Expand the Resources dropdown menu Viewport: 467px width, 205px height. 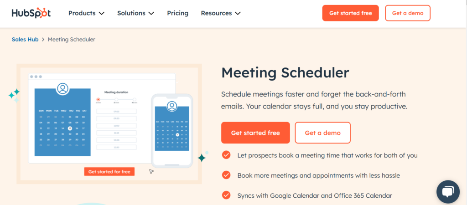(221, 13)
